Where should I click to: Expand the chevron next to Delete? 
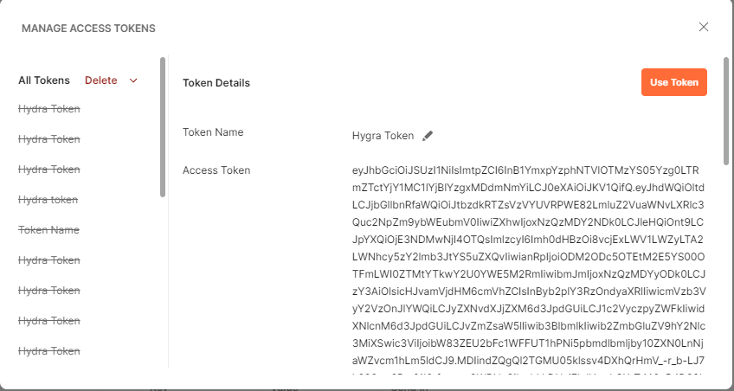pyautogui.click(x=133, y=80)
